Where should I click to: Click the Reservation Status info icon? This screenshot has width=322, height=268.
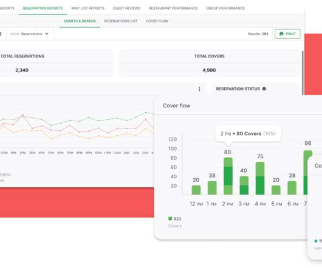point(264,89)
